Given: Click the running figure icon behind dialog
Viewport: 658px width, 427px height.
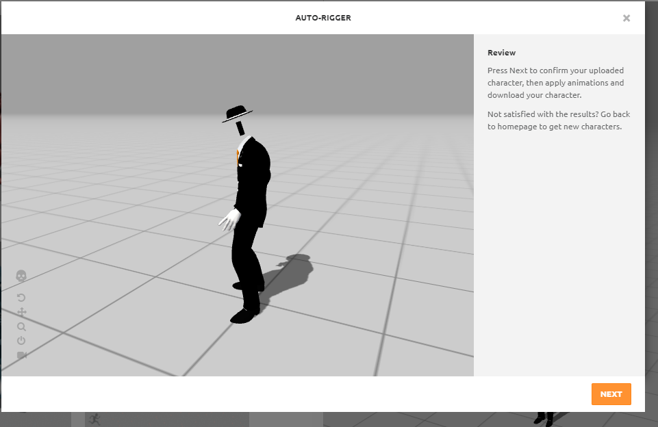Looking at the screenshot, I should click(x=95, y=419).
